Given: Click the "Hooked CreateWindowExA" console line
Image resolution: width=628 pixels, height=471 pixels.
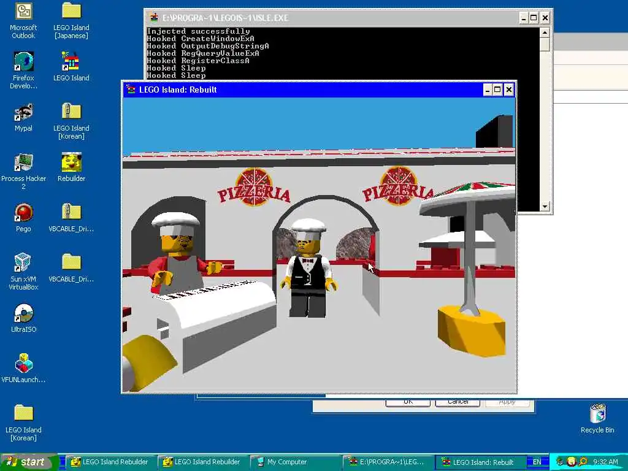Looking at the screenshot, I should click(x=201, y=39).
